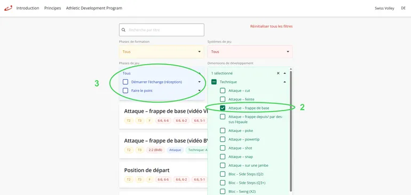Click the Swiss Volley red logo icon

(x=8, y=8)
